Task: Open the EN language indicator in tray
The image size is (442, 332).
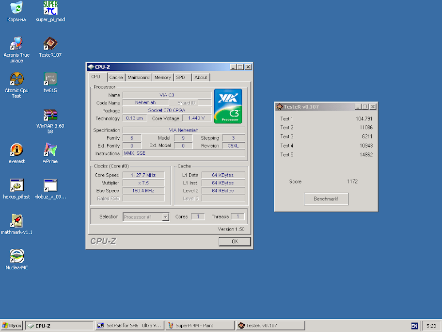Action: [x=414, y=326]
